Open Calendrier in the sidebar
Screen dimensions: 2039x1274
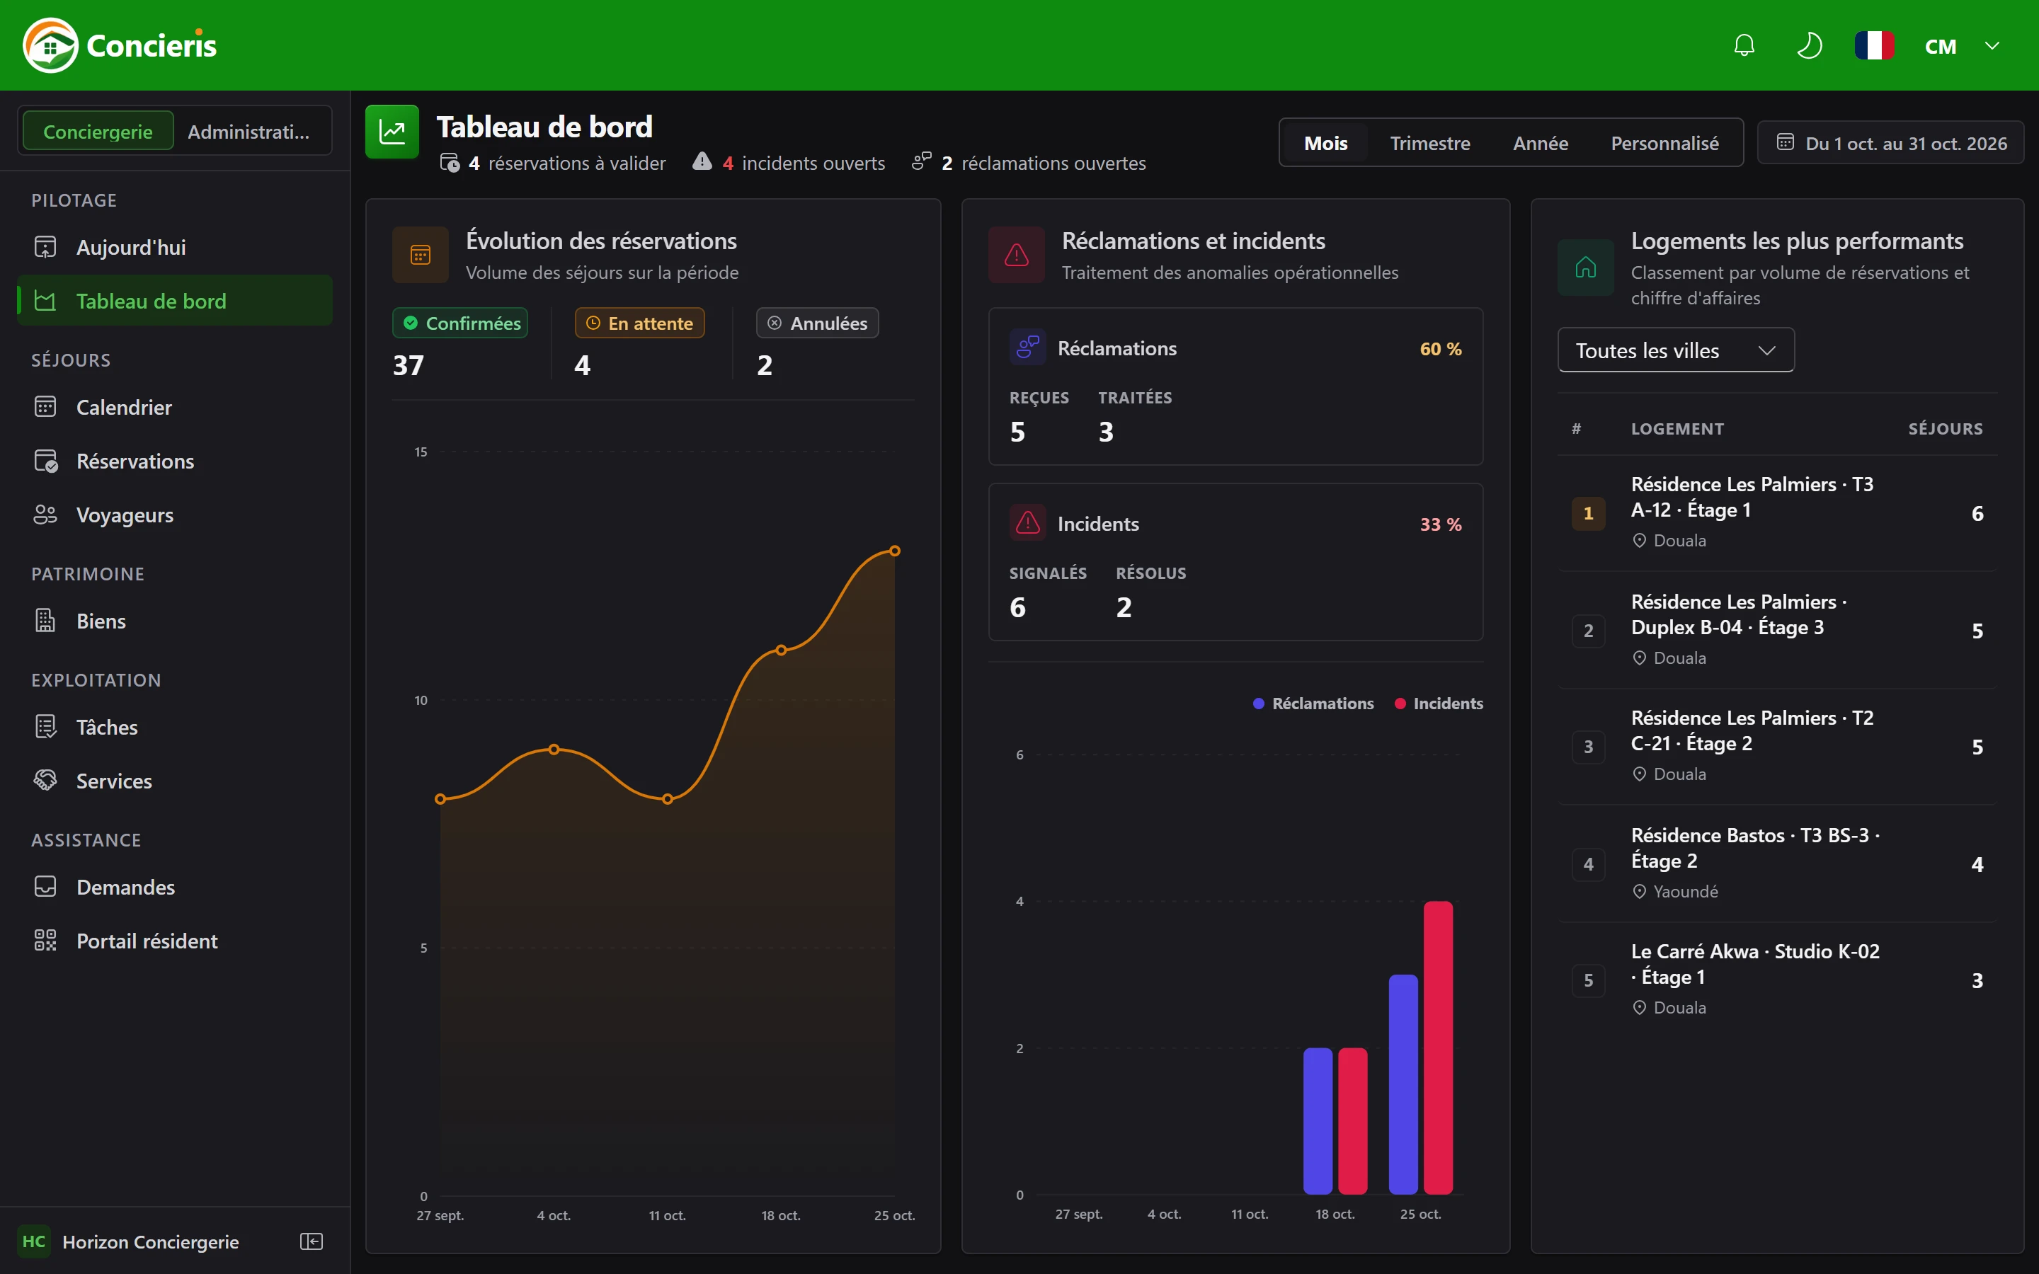(174, 407)
